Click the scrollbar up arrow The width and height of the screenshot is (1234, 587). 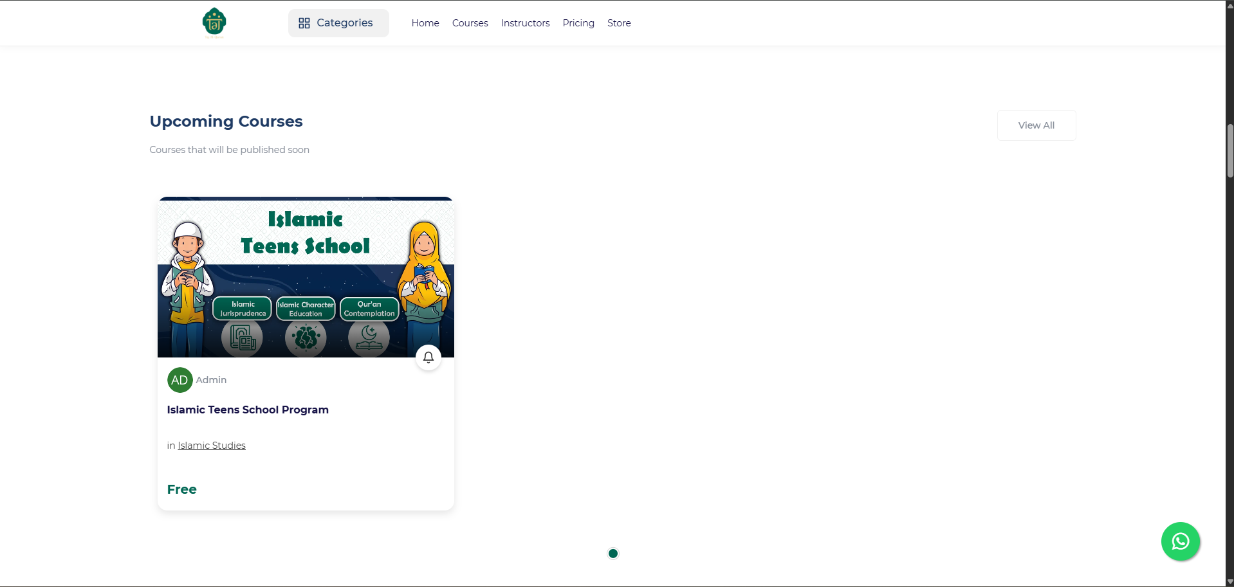[1228, 5]
